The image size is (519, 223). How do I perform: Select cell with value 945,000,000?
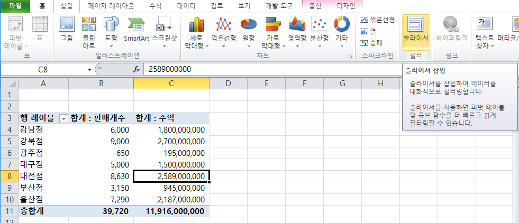click(x=171, y=188)
